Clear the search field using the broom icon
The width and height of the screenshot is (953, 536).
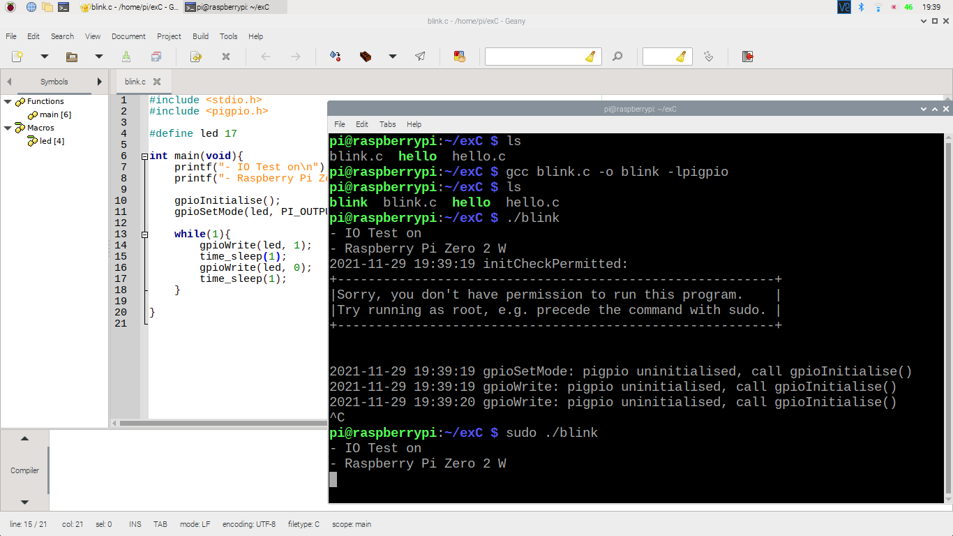[590, 57]
